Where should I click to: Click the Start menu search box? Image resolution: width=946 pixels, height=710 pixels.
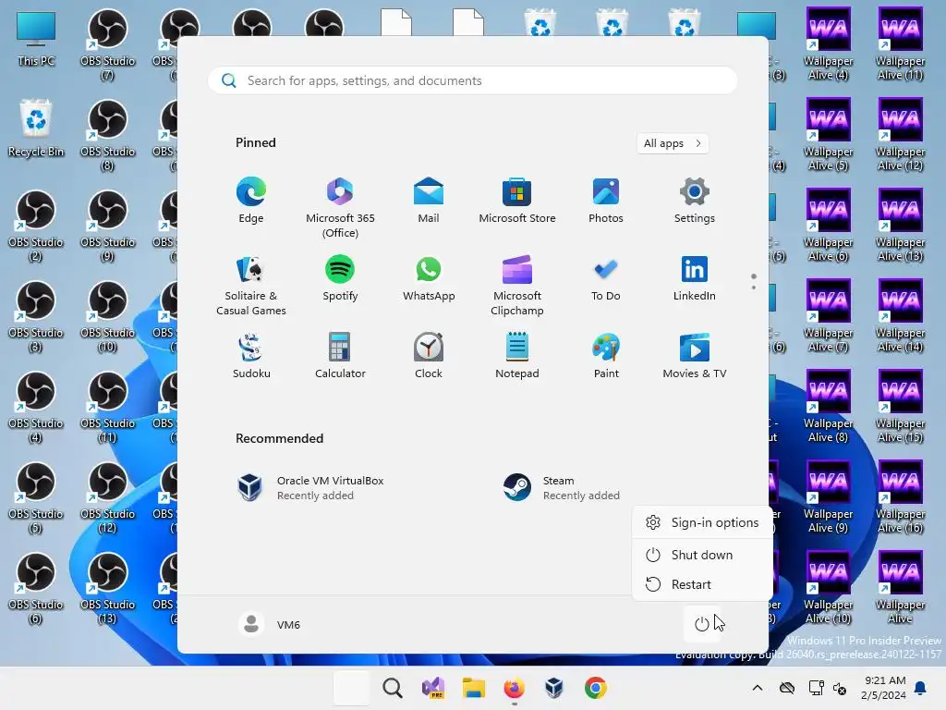coord(473,81)
